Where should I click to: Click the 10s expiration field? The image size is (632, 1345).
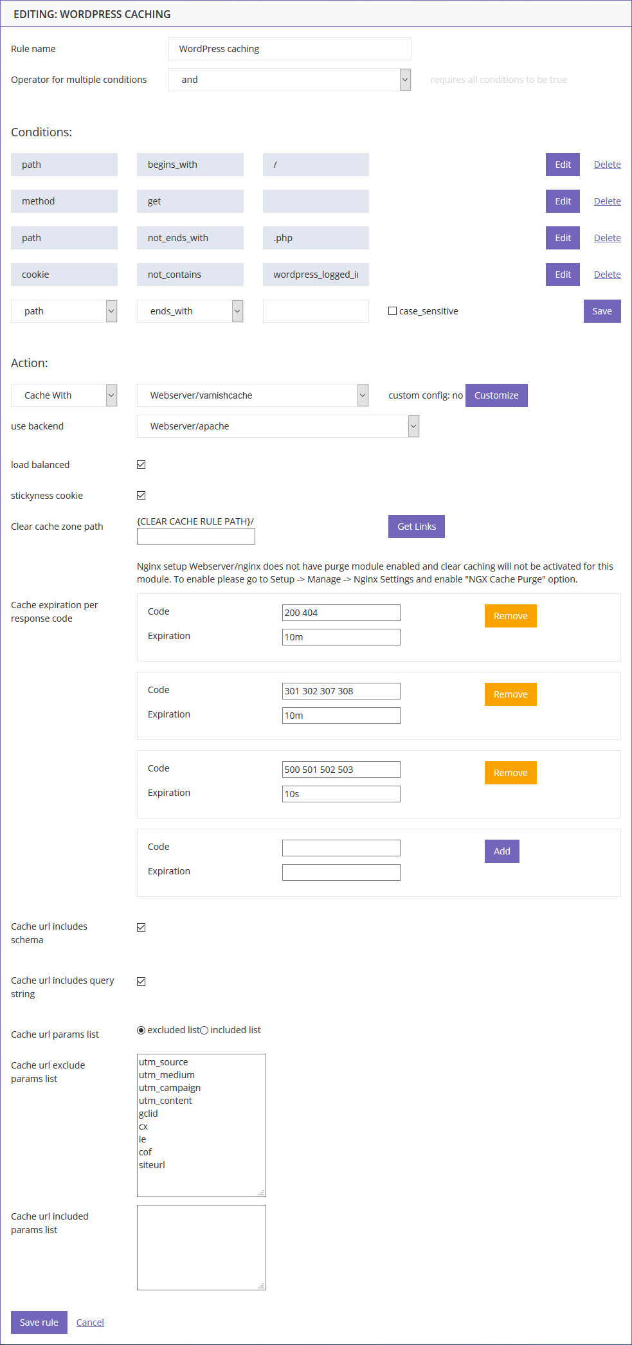point(341,794)
